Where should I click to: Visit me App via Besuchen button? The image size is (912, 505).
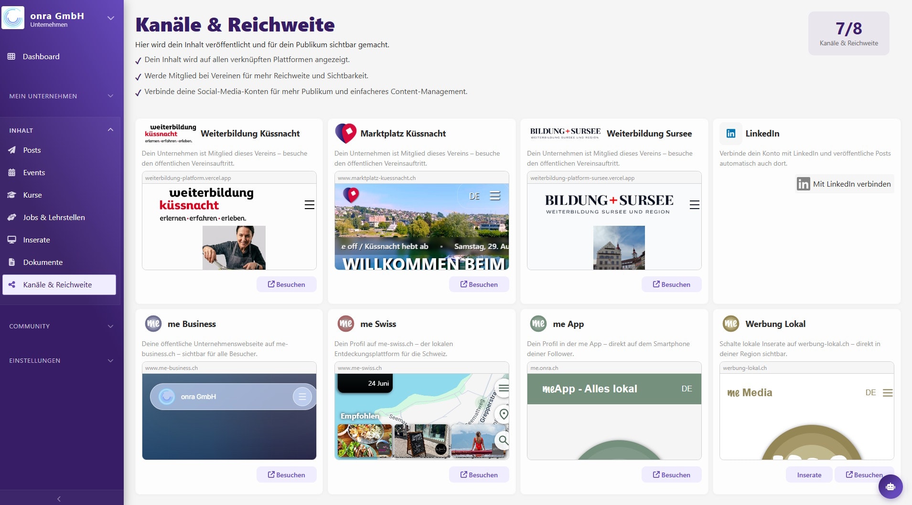[x=671, y=474]
